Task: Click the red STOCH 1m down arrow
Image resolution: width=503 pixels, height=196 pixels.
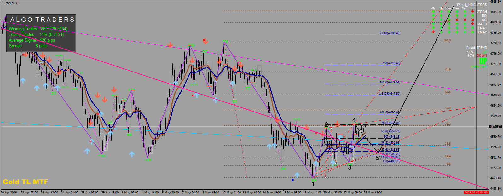Action: (472, 11)
